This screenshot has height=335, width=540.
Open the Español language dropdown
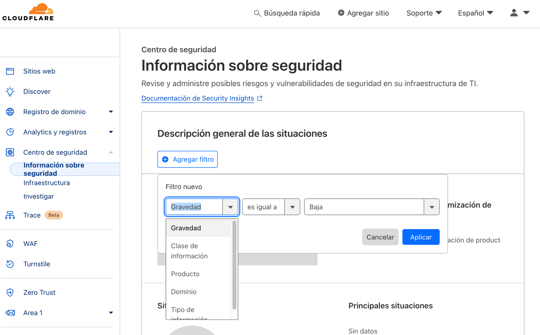pyautogui.click(x=476, y=13)
